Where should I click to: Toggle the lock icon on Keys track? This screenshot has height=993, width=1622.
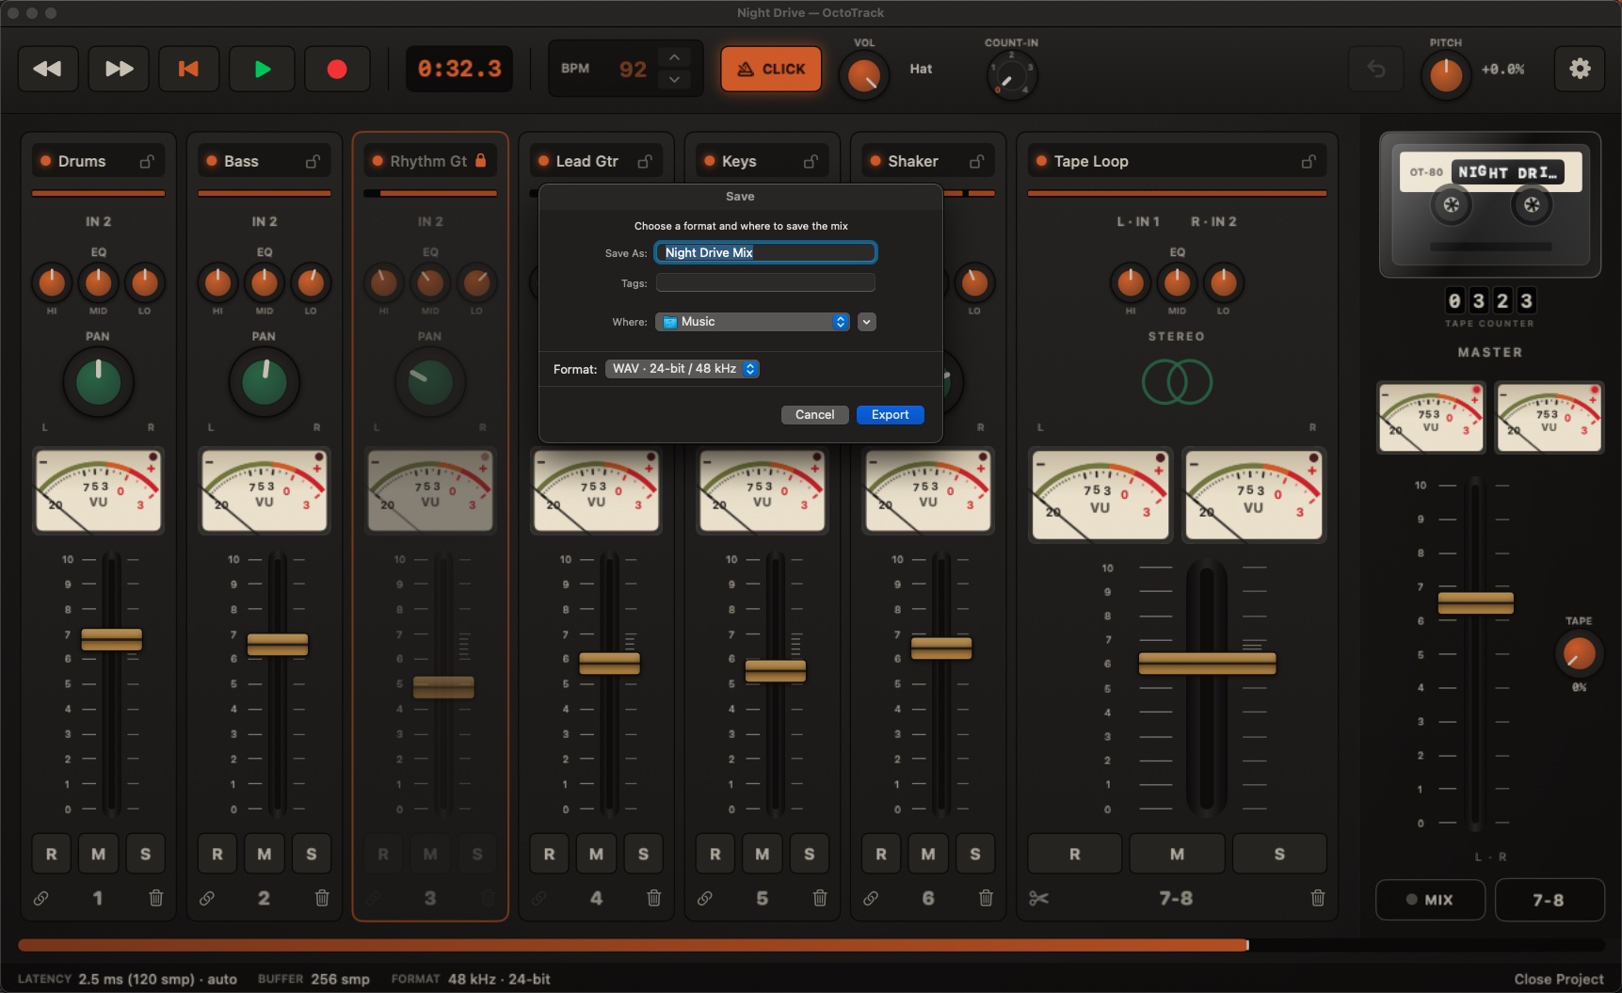pos(811,161)
